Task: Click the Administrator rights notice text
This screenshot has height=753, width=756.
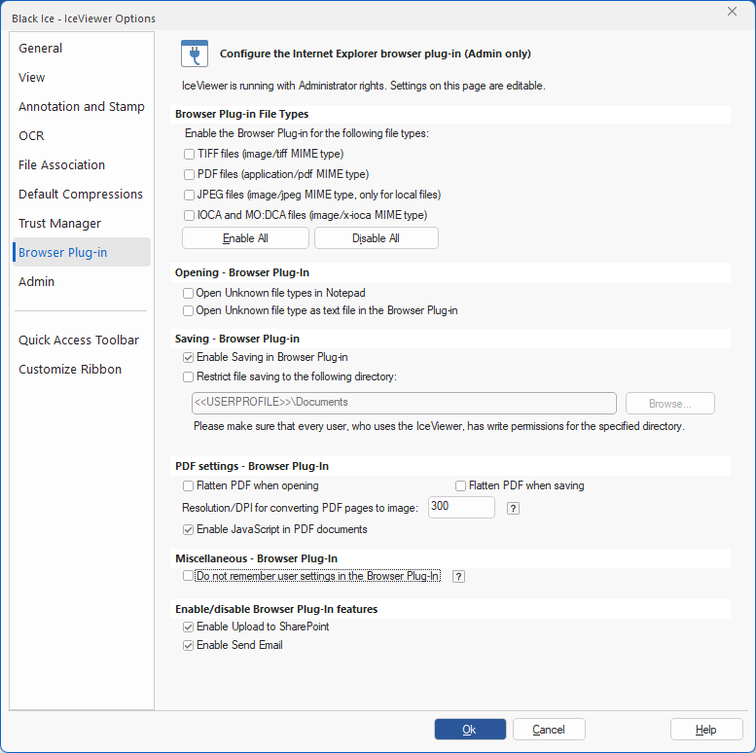Action: 364,86
